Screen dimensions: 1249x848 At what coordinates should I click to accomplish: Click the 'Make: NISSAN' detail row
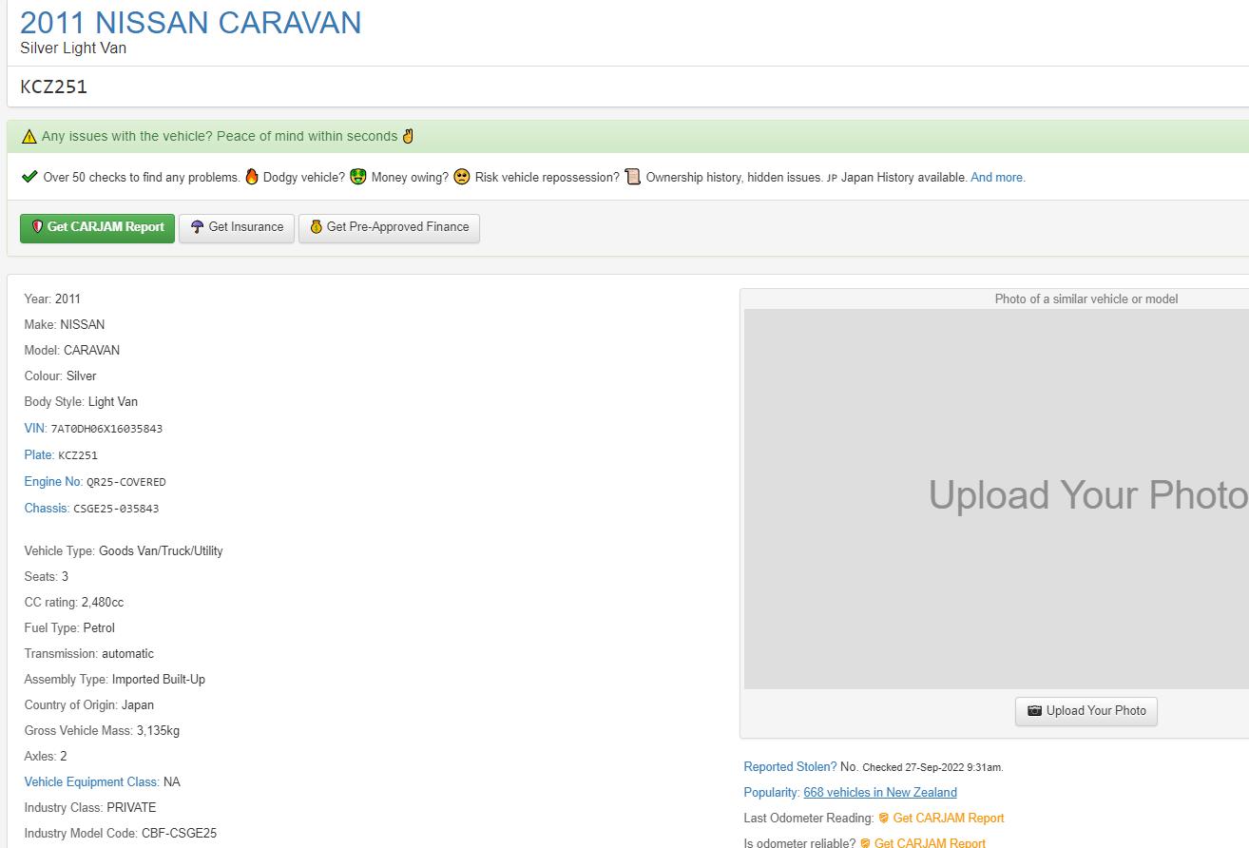[65, 325]
